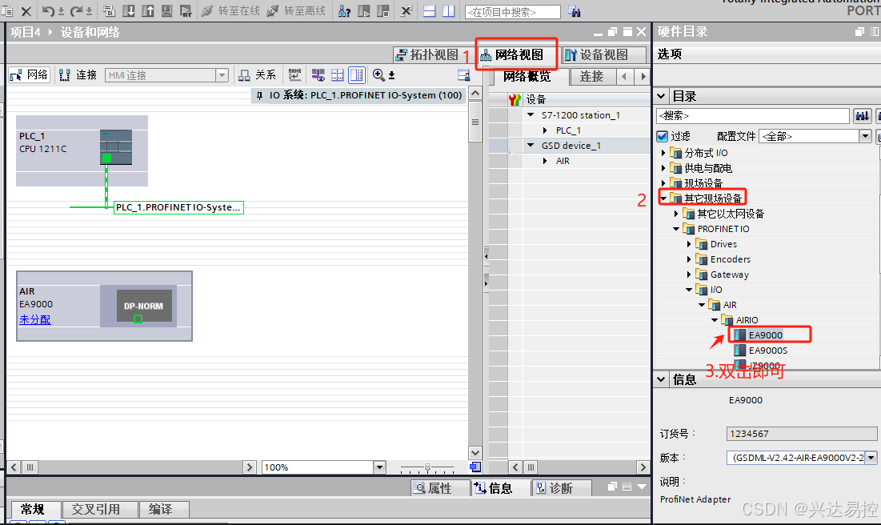The height and width of the screenshot is (525, 881).
Task: Split the editor space vertically
Action: [x=448, y=10]
